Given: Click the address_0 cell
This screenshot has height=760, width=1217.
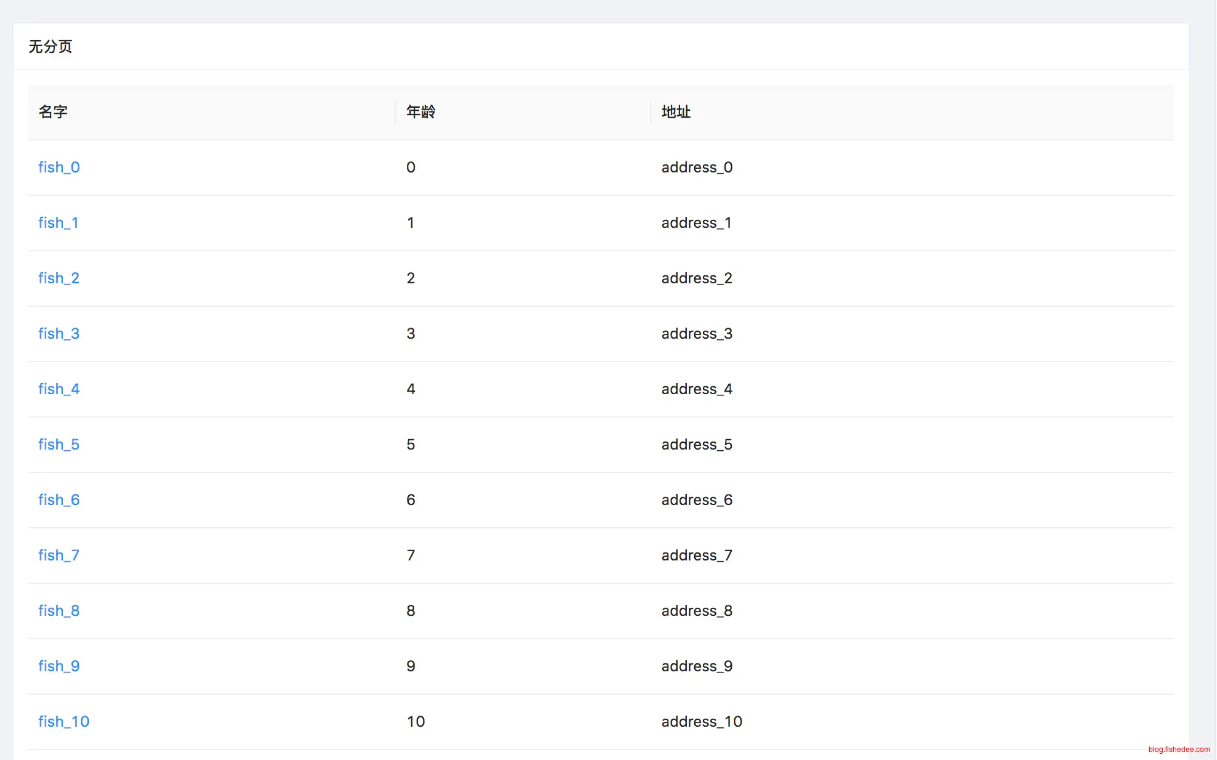Looking at the screenshot, I should point(697,168).
